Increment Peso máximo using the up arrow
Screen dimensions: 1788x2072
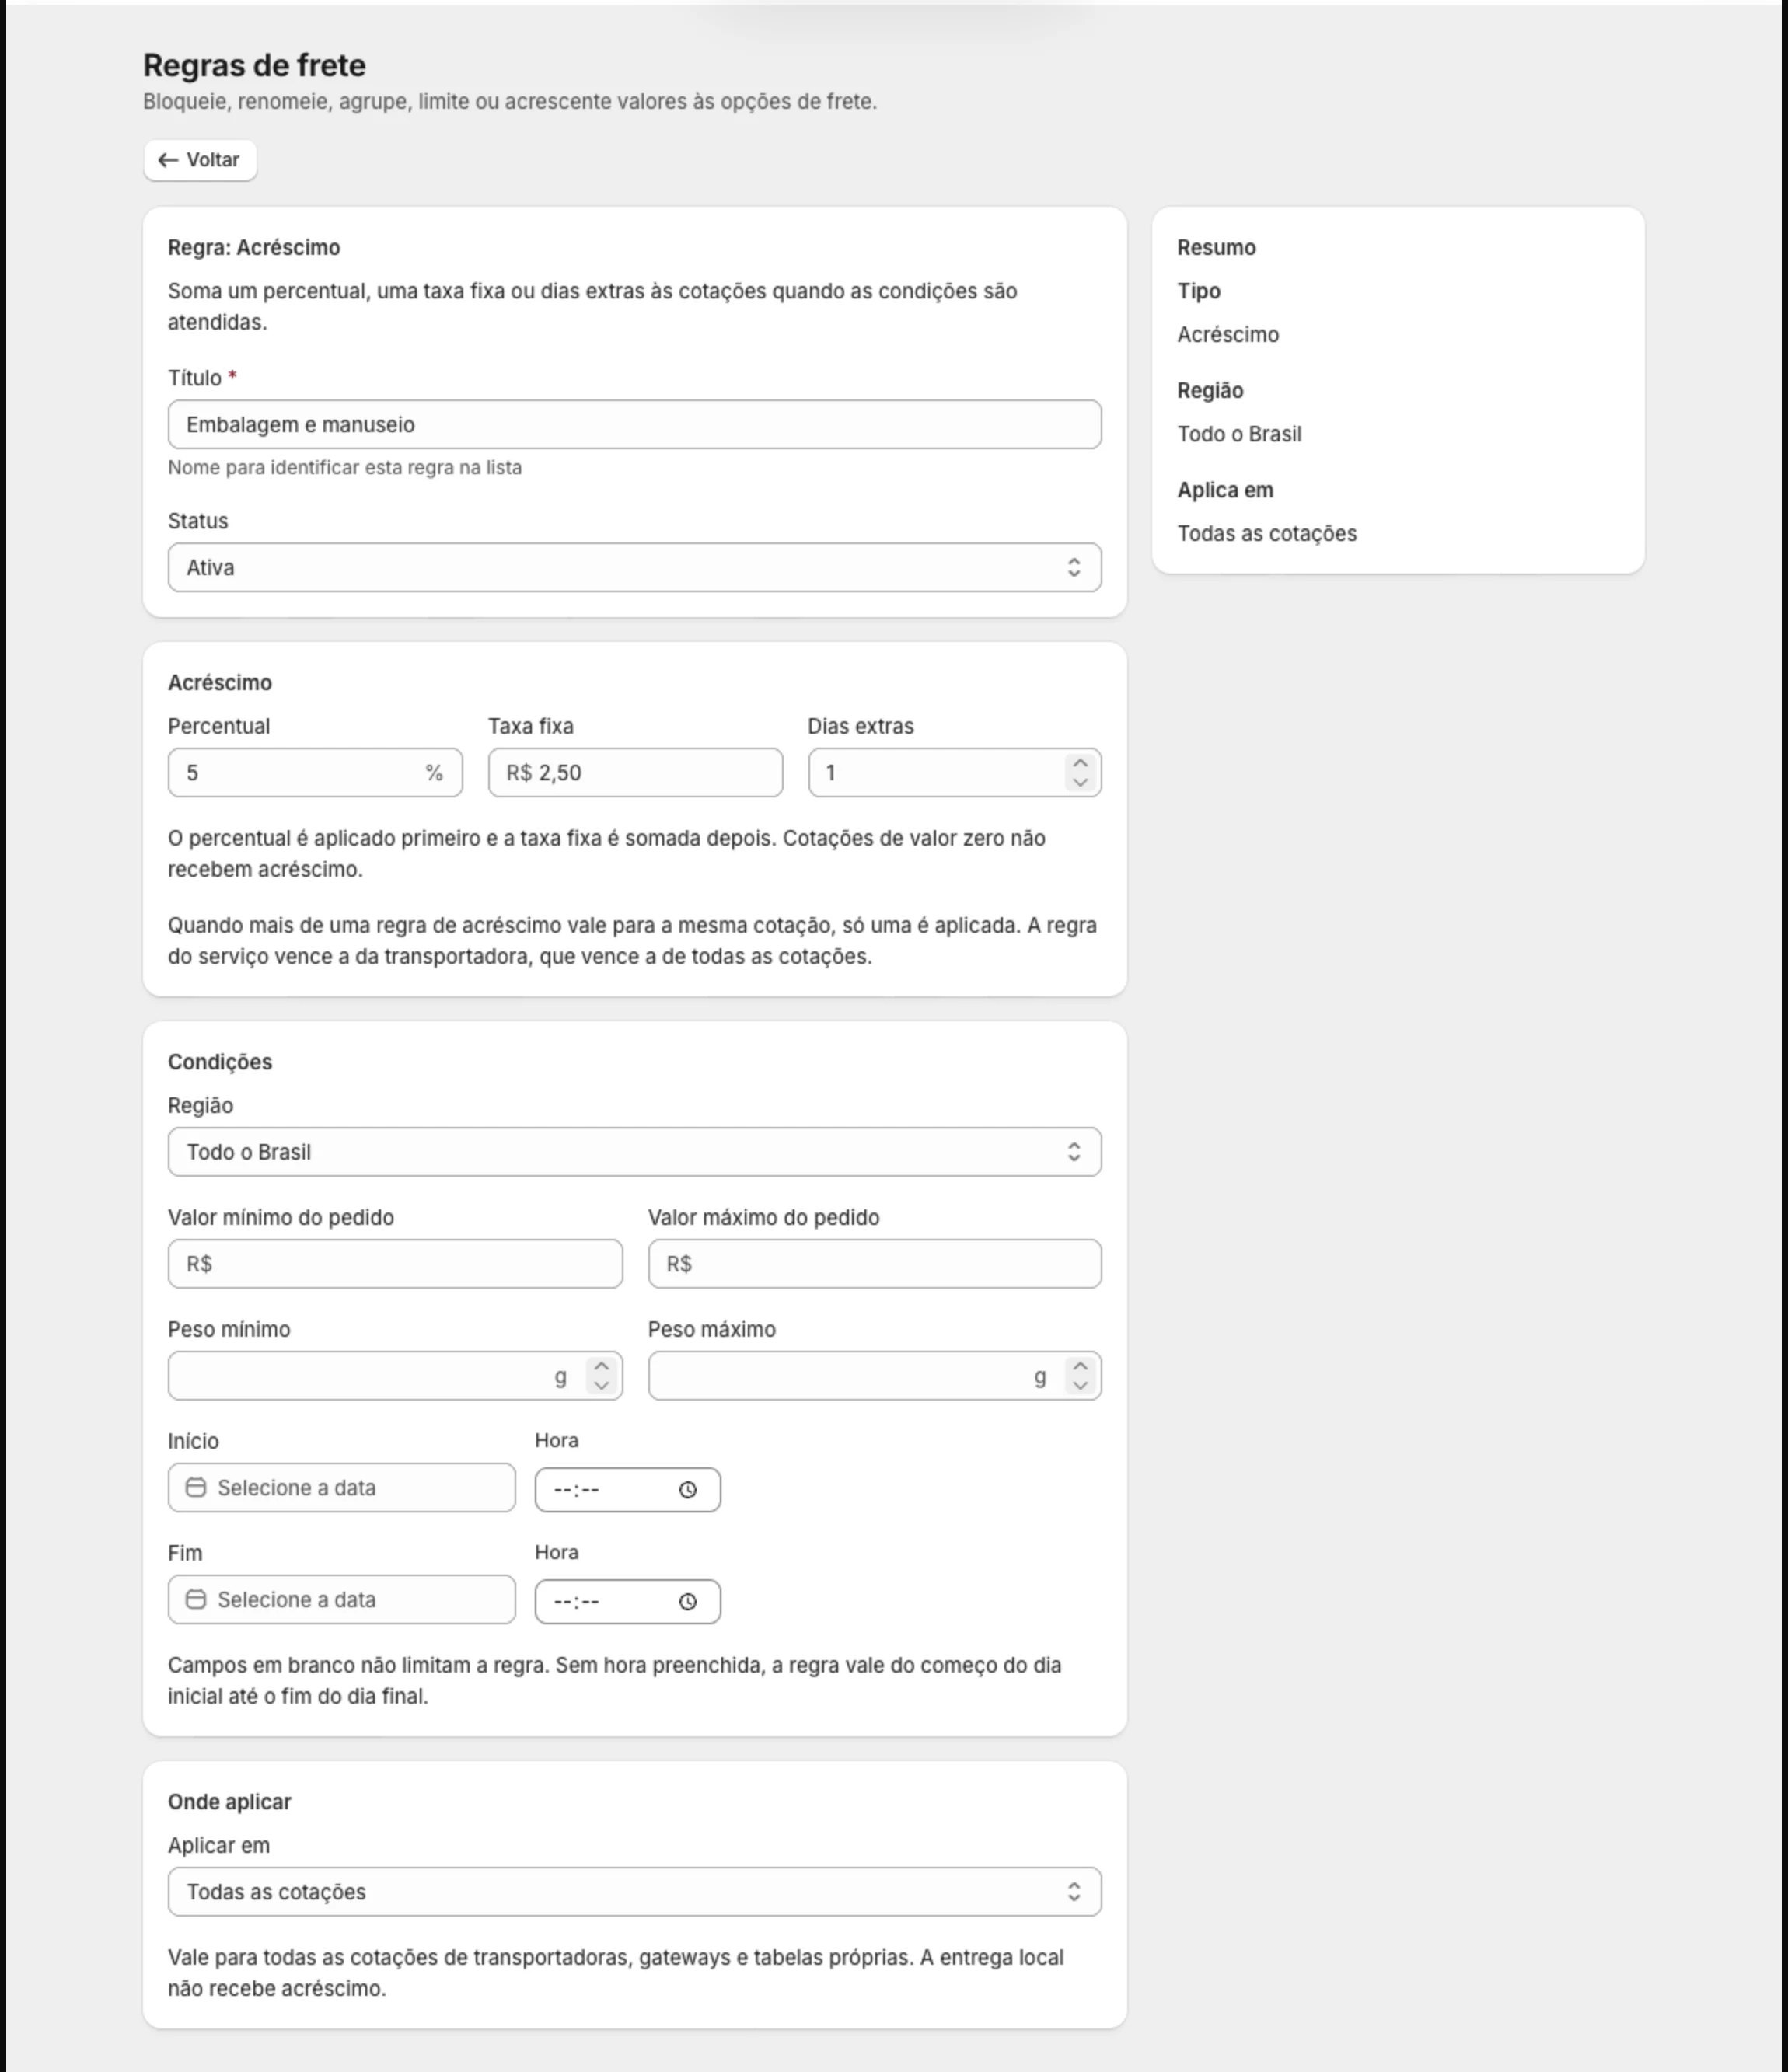point(1080,1366)
